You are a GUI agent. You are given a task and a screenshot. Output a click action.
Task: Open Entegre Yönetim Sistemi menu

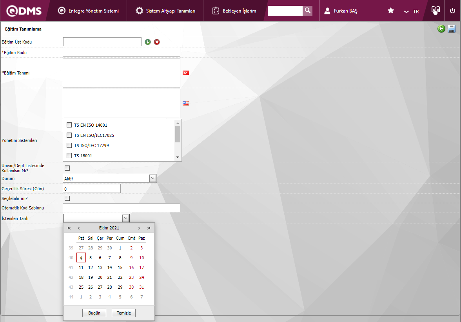pyautogui.click(x=88, y=11)
